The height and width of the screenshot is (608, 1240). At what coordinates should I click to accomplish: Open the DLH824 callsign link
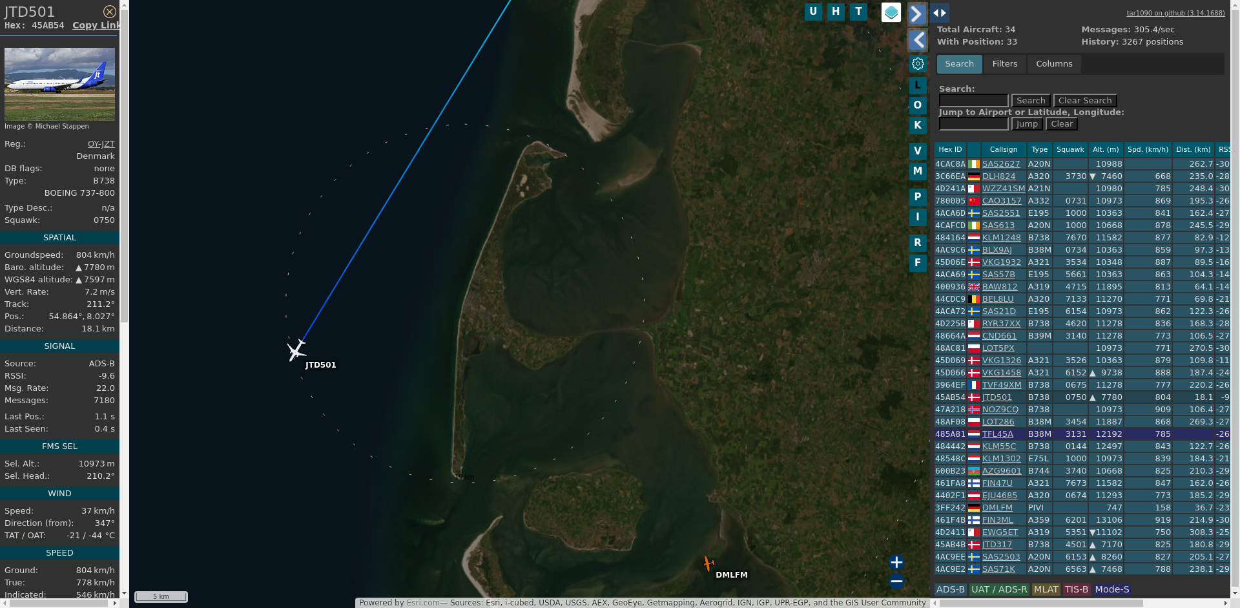click(998, 176)
